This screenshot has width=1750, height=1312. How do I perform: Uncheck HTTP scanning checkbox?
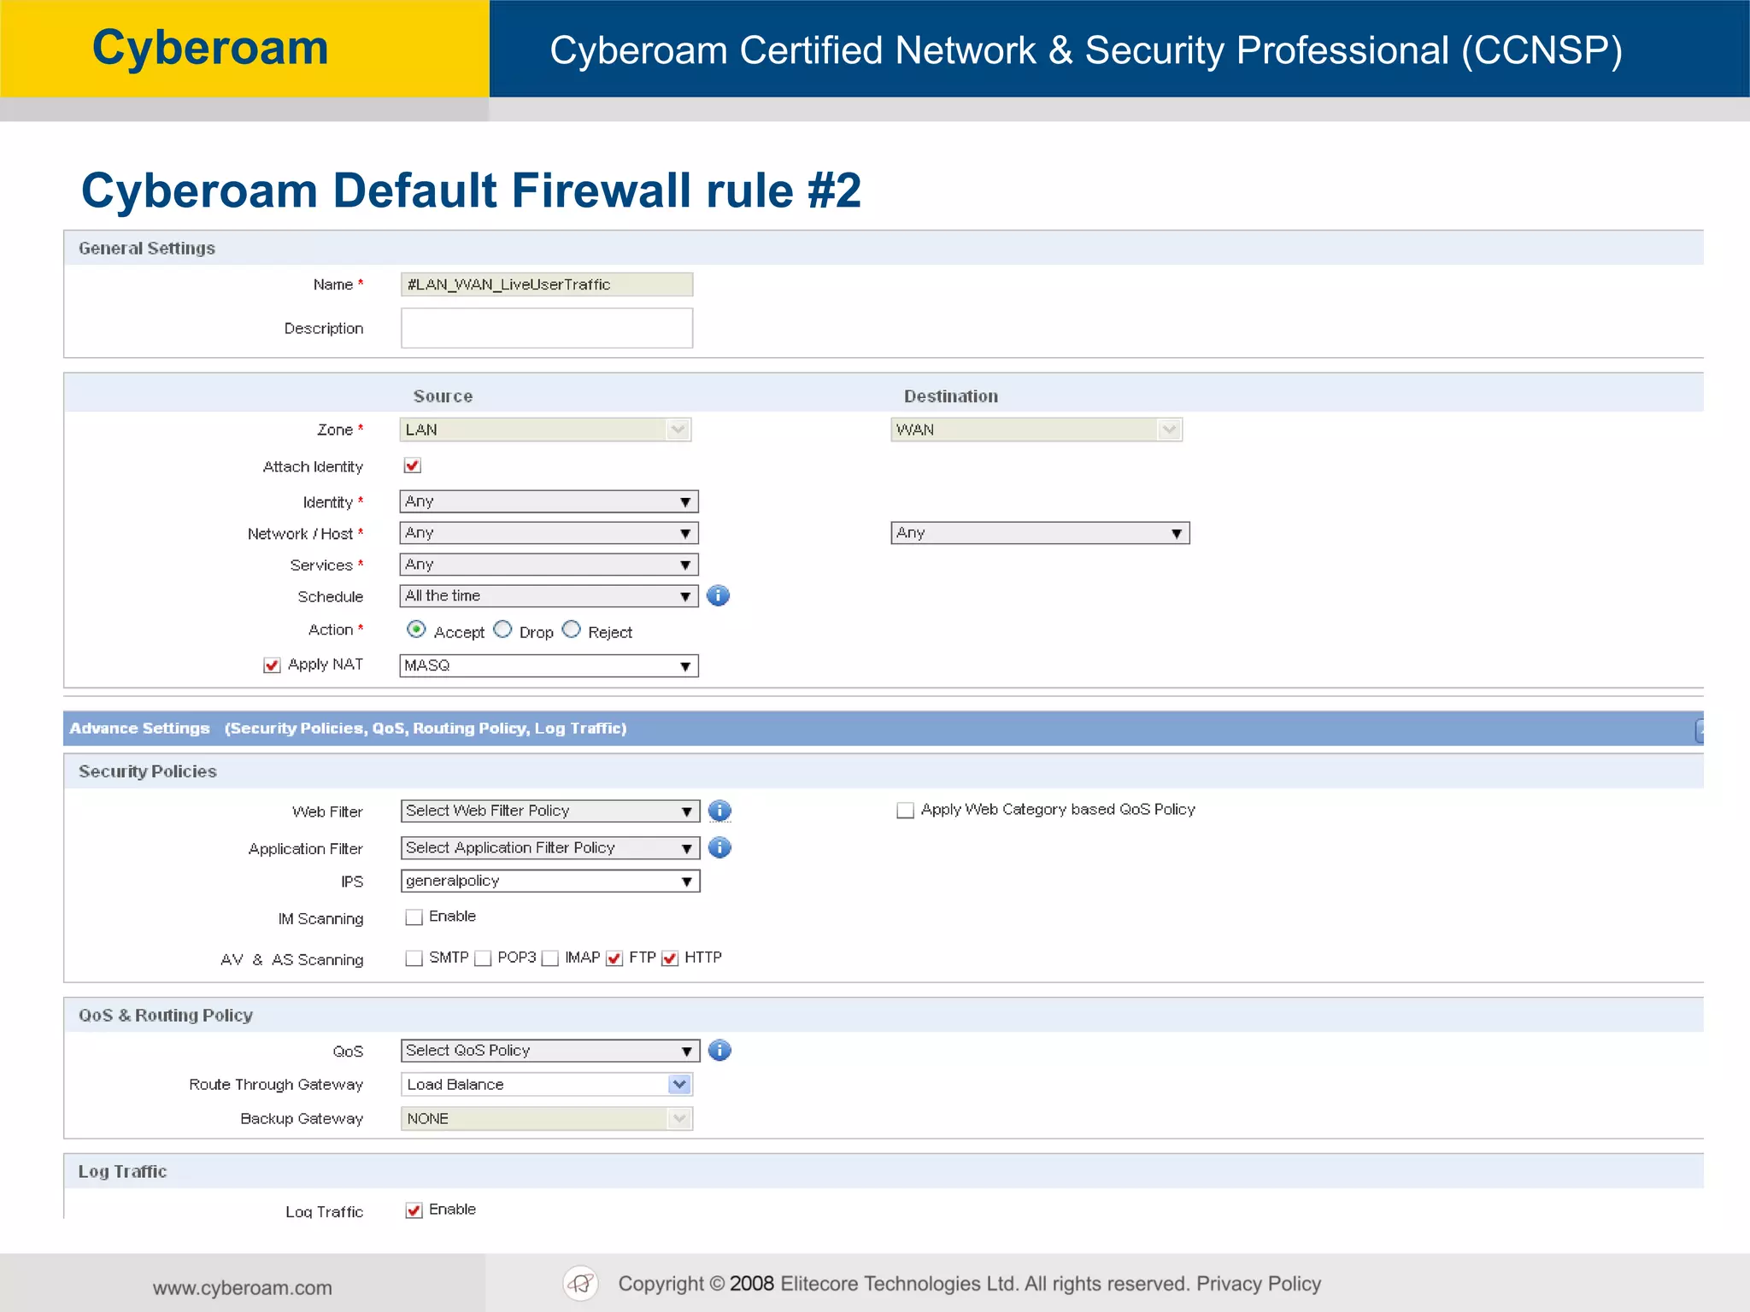pos(670,958)
